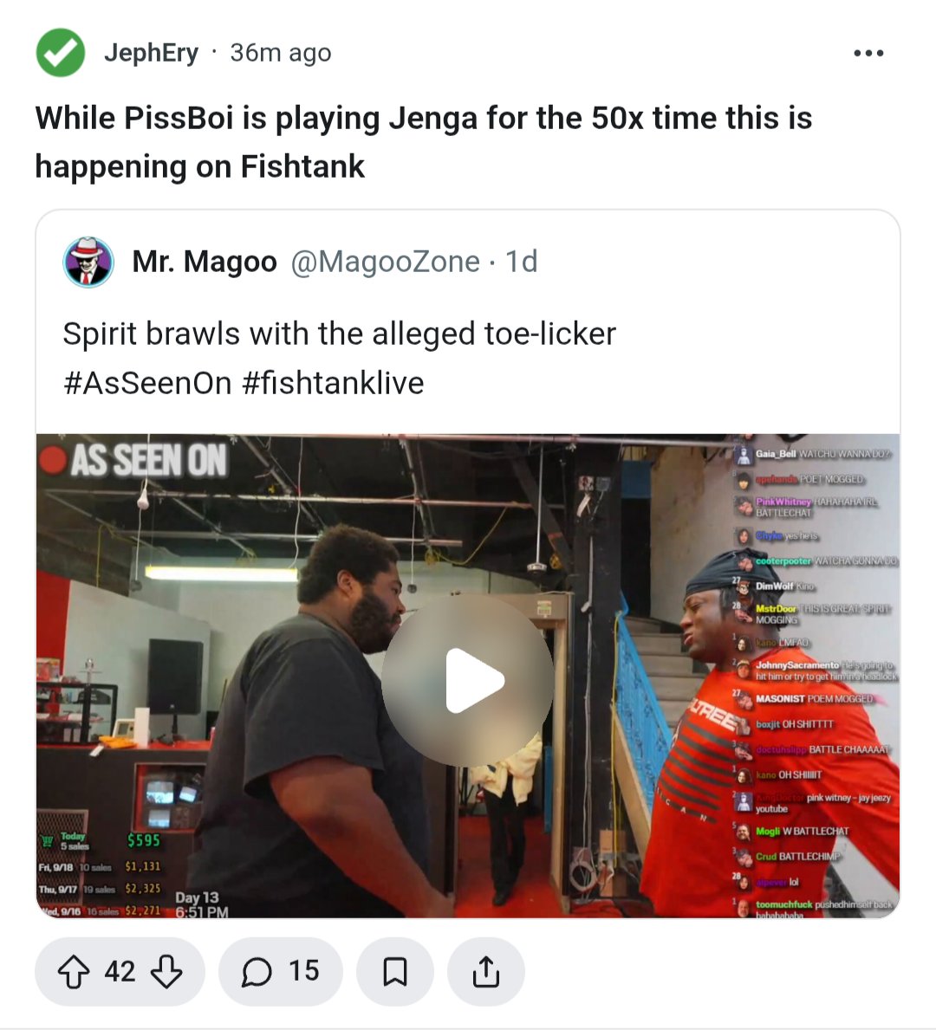Click the 42 vote score count

pyautogui.click(x=120, y=972)
